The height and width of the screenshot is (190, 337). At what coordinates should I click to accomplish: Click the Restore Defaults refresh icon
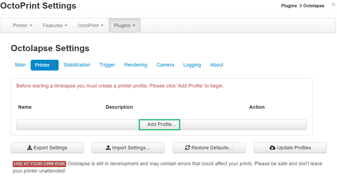[x=188, y=148]
